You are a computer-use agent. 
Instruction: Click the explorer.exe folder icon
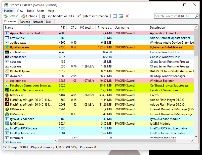7,81
